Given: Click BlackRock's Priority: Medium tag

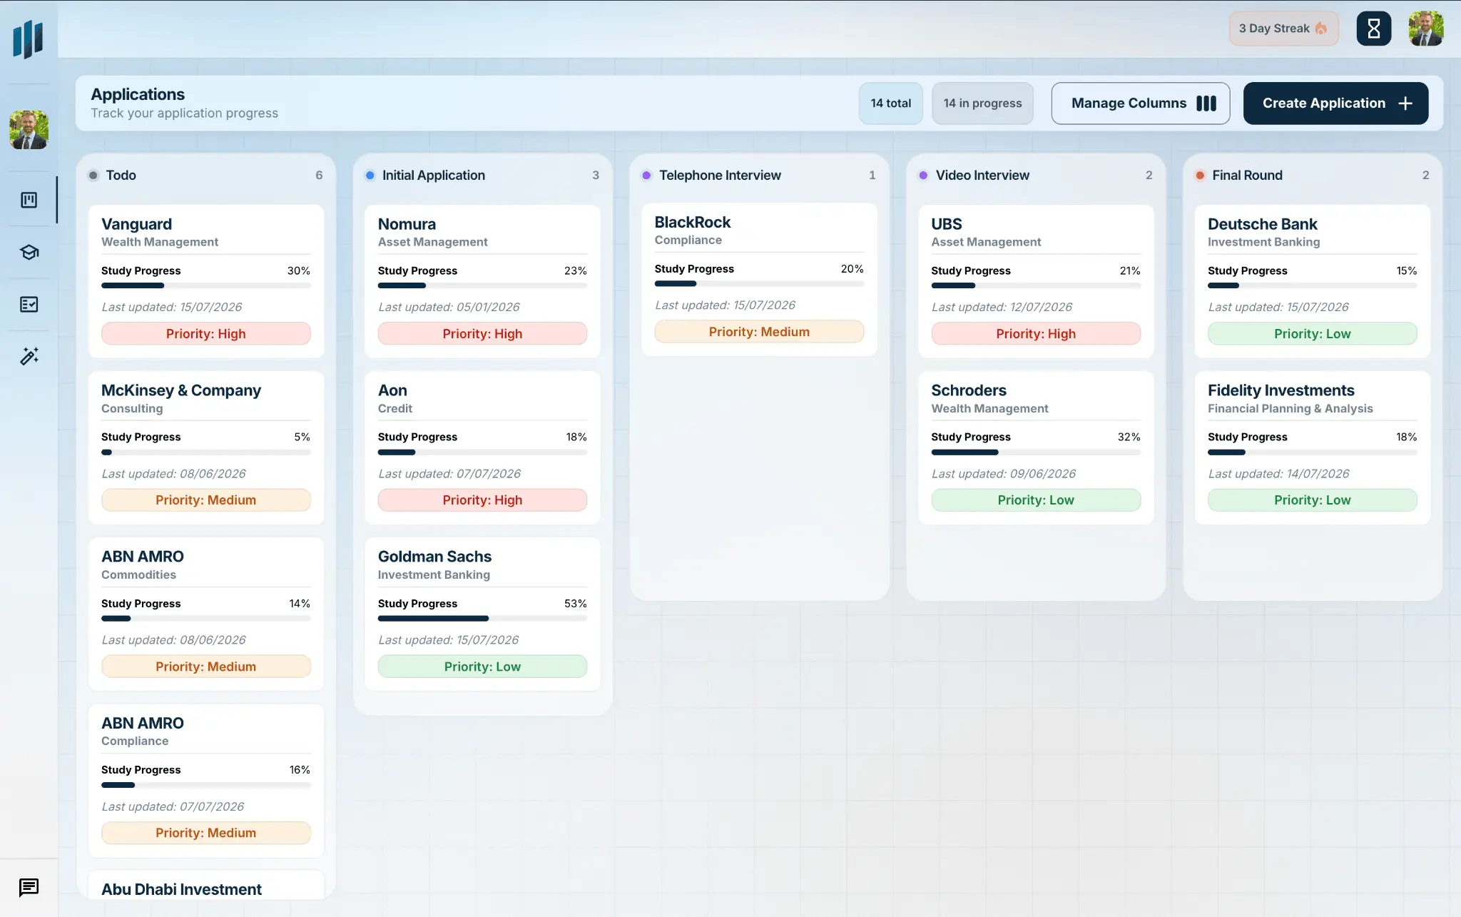Looking at the screenshot, I should tap(759, 331).
